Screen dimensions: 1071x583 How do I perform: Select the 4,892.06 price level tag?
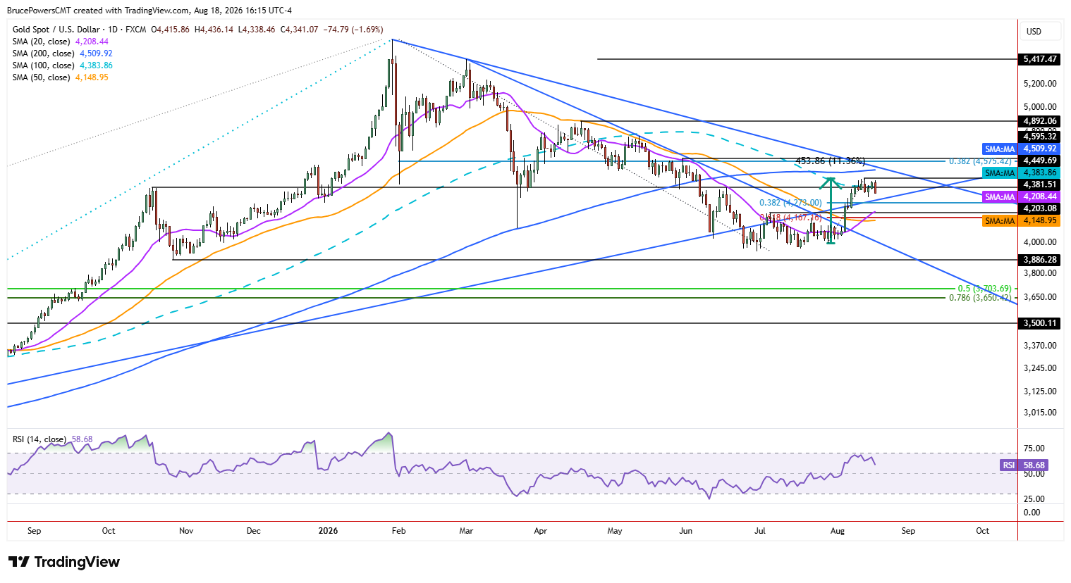[x=1041, y=121]
